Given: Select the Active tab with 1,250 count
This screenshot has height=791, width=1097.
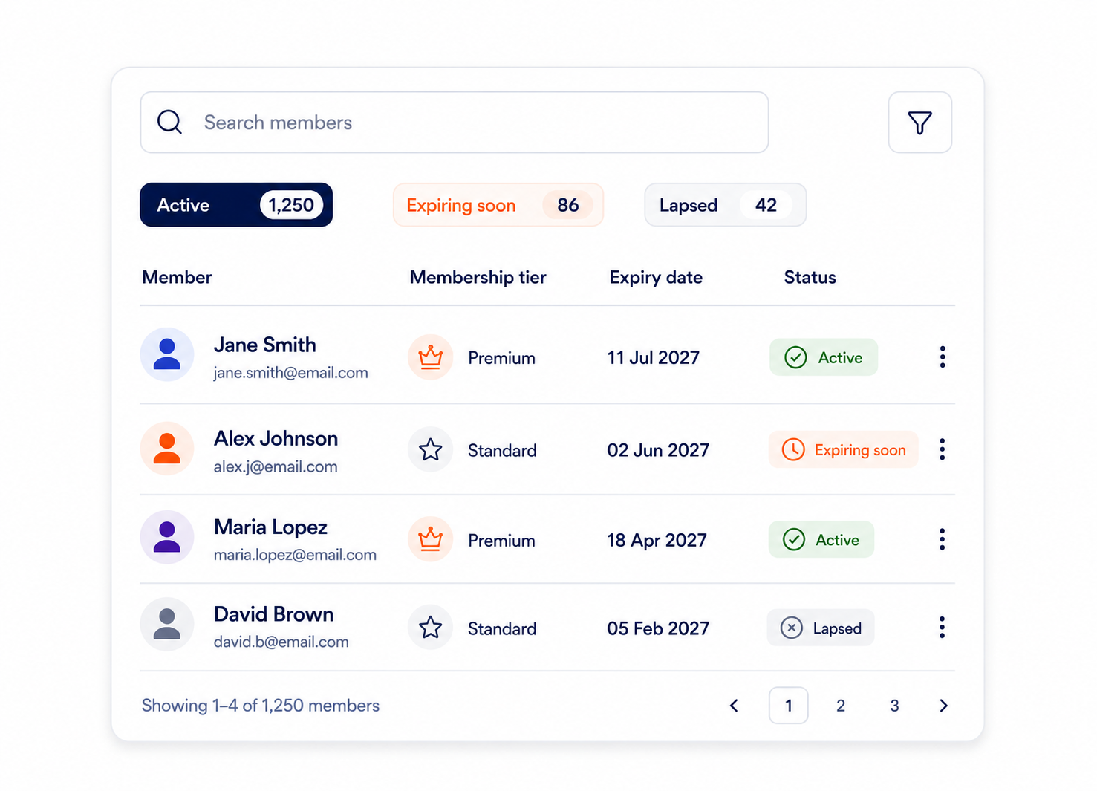Looking at the screenshot, I should tap(236, 205).
